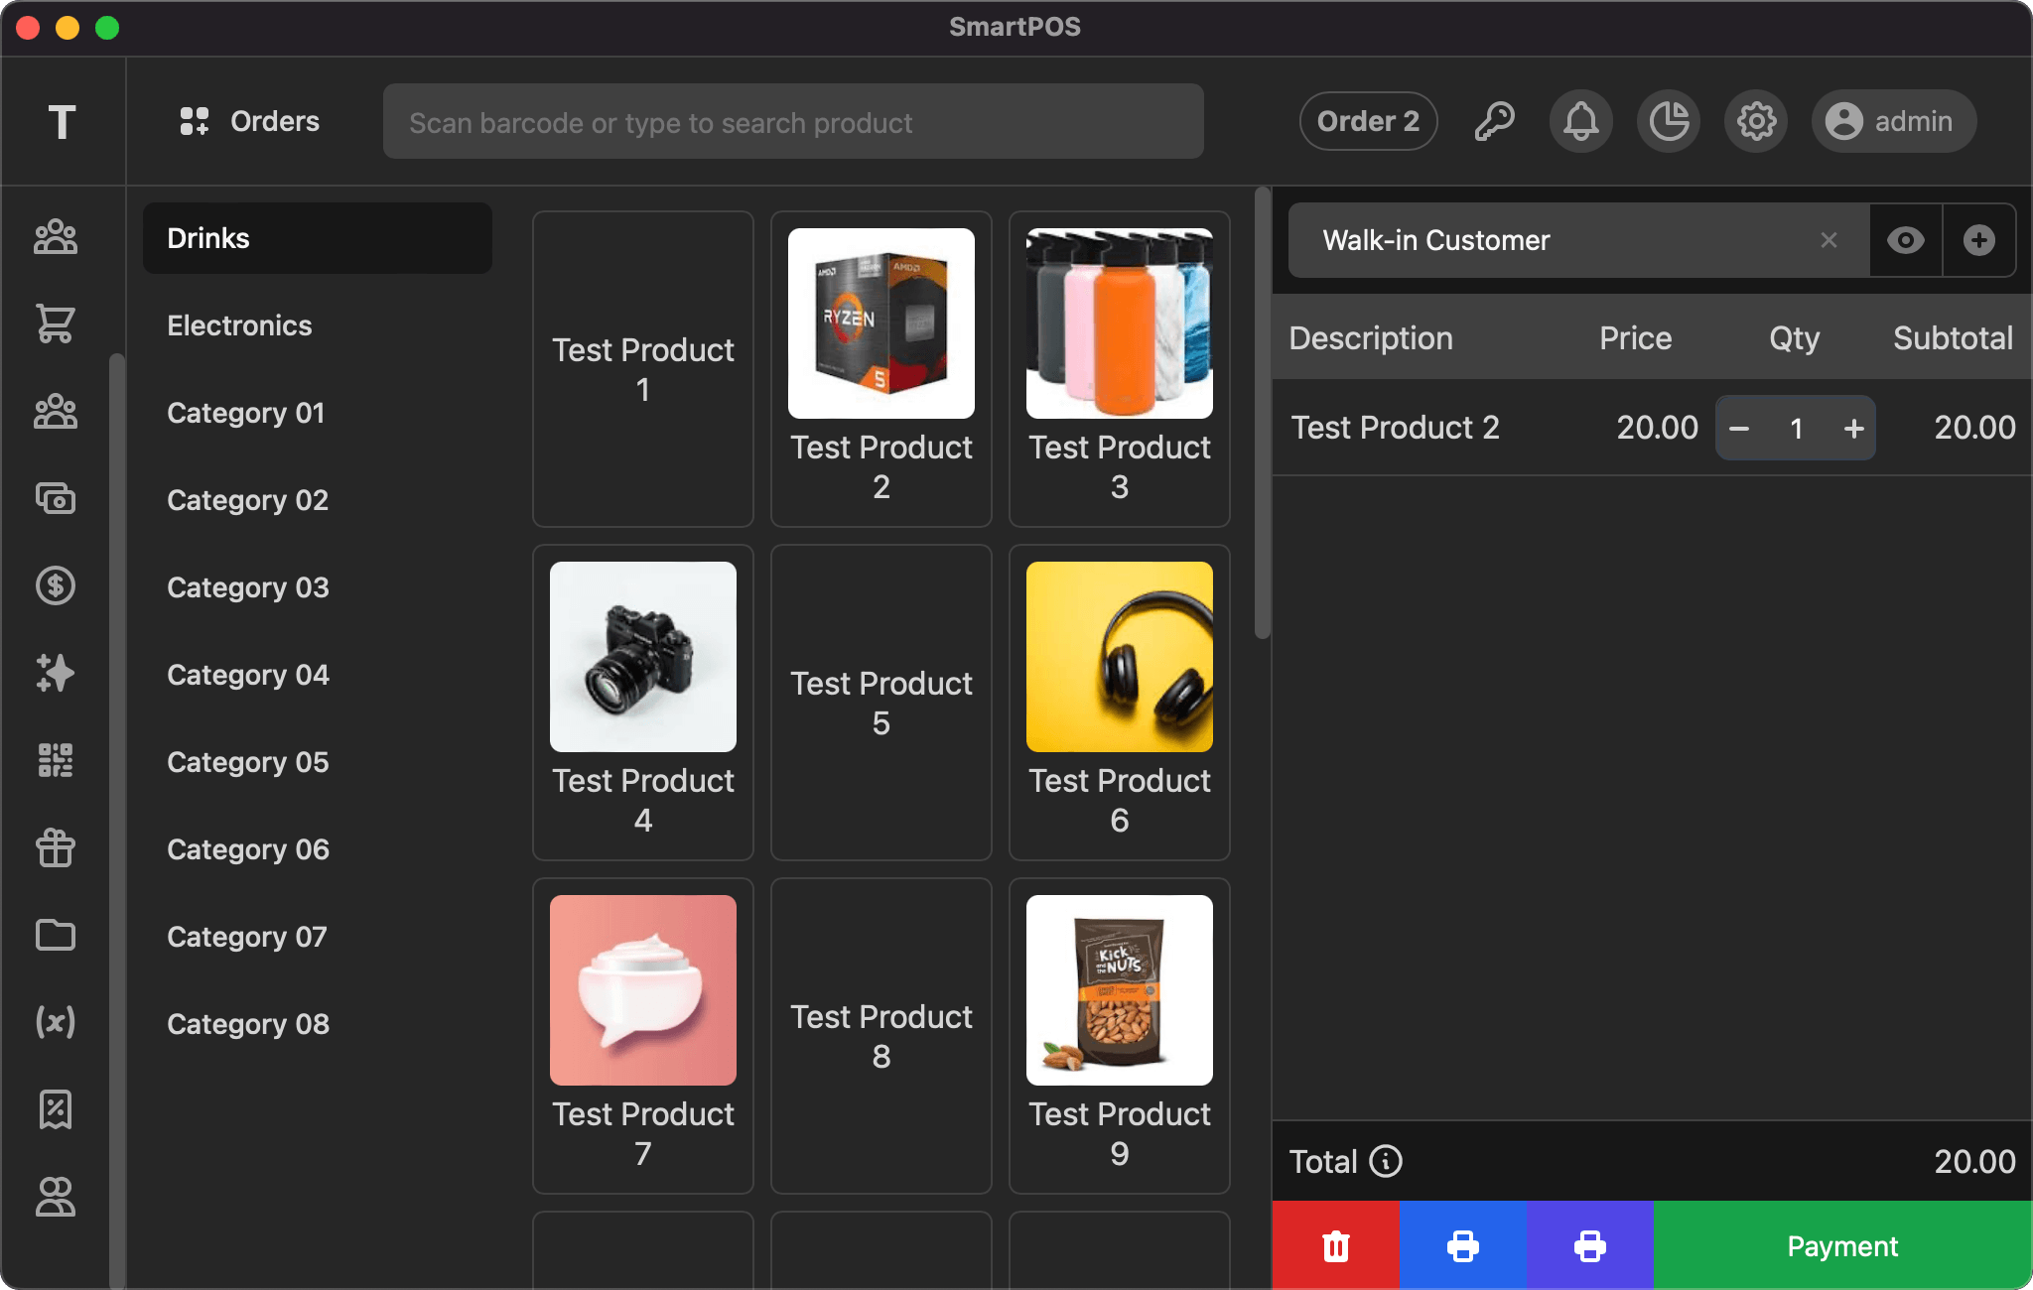
Task: Open the notifications bell icon
Action: tap(1579, 121)
